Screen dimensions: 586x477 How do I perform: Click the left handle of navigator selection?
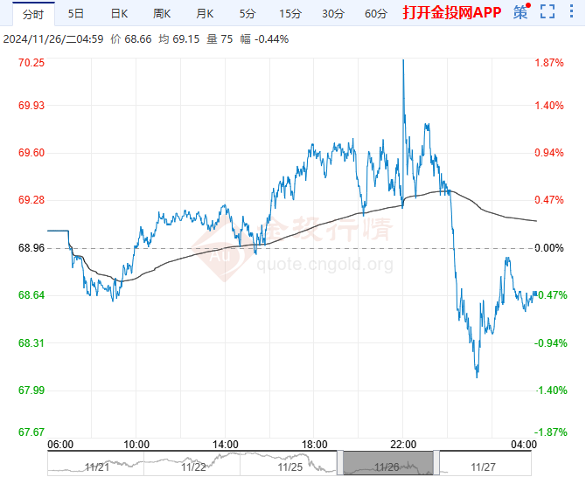click(339, 462)
